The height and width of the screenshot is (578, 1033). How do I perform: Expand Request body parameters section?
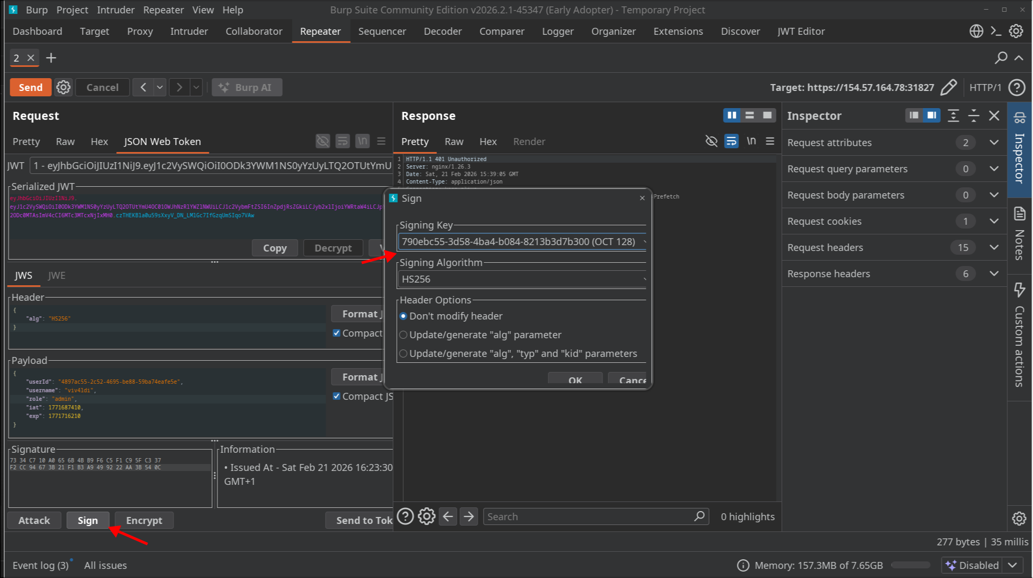pos(994,195)
